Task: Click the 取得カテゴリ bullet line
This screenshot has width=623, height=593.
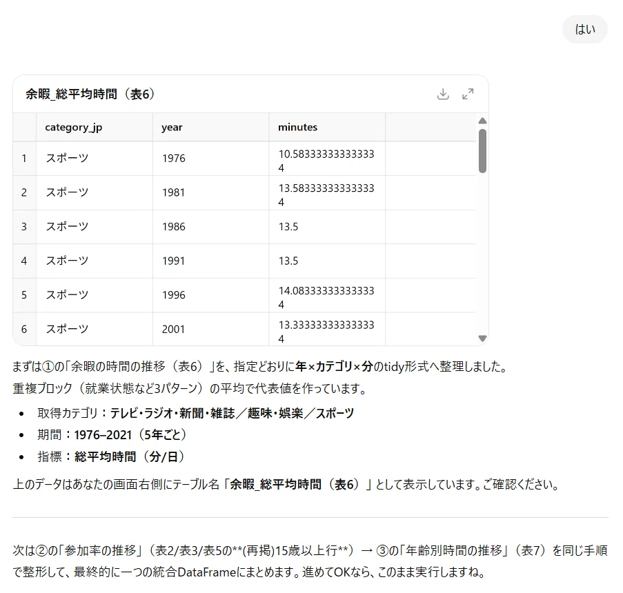Action: click(195, 413)
